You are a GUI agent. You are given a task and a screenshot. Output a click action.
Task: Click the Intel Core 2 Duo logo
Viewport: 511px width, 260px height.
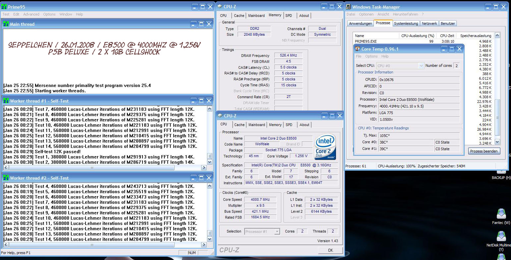325,147
